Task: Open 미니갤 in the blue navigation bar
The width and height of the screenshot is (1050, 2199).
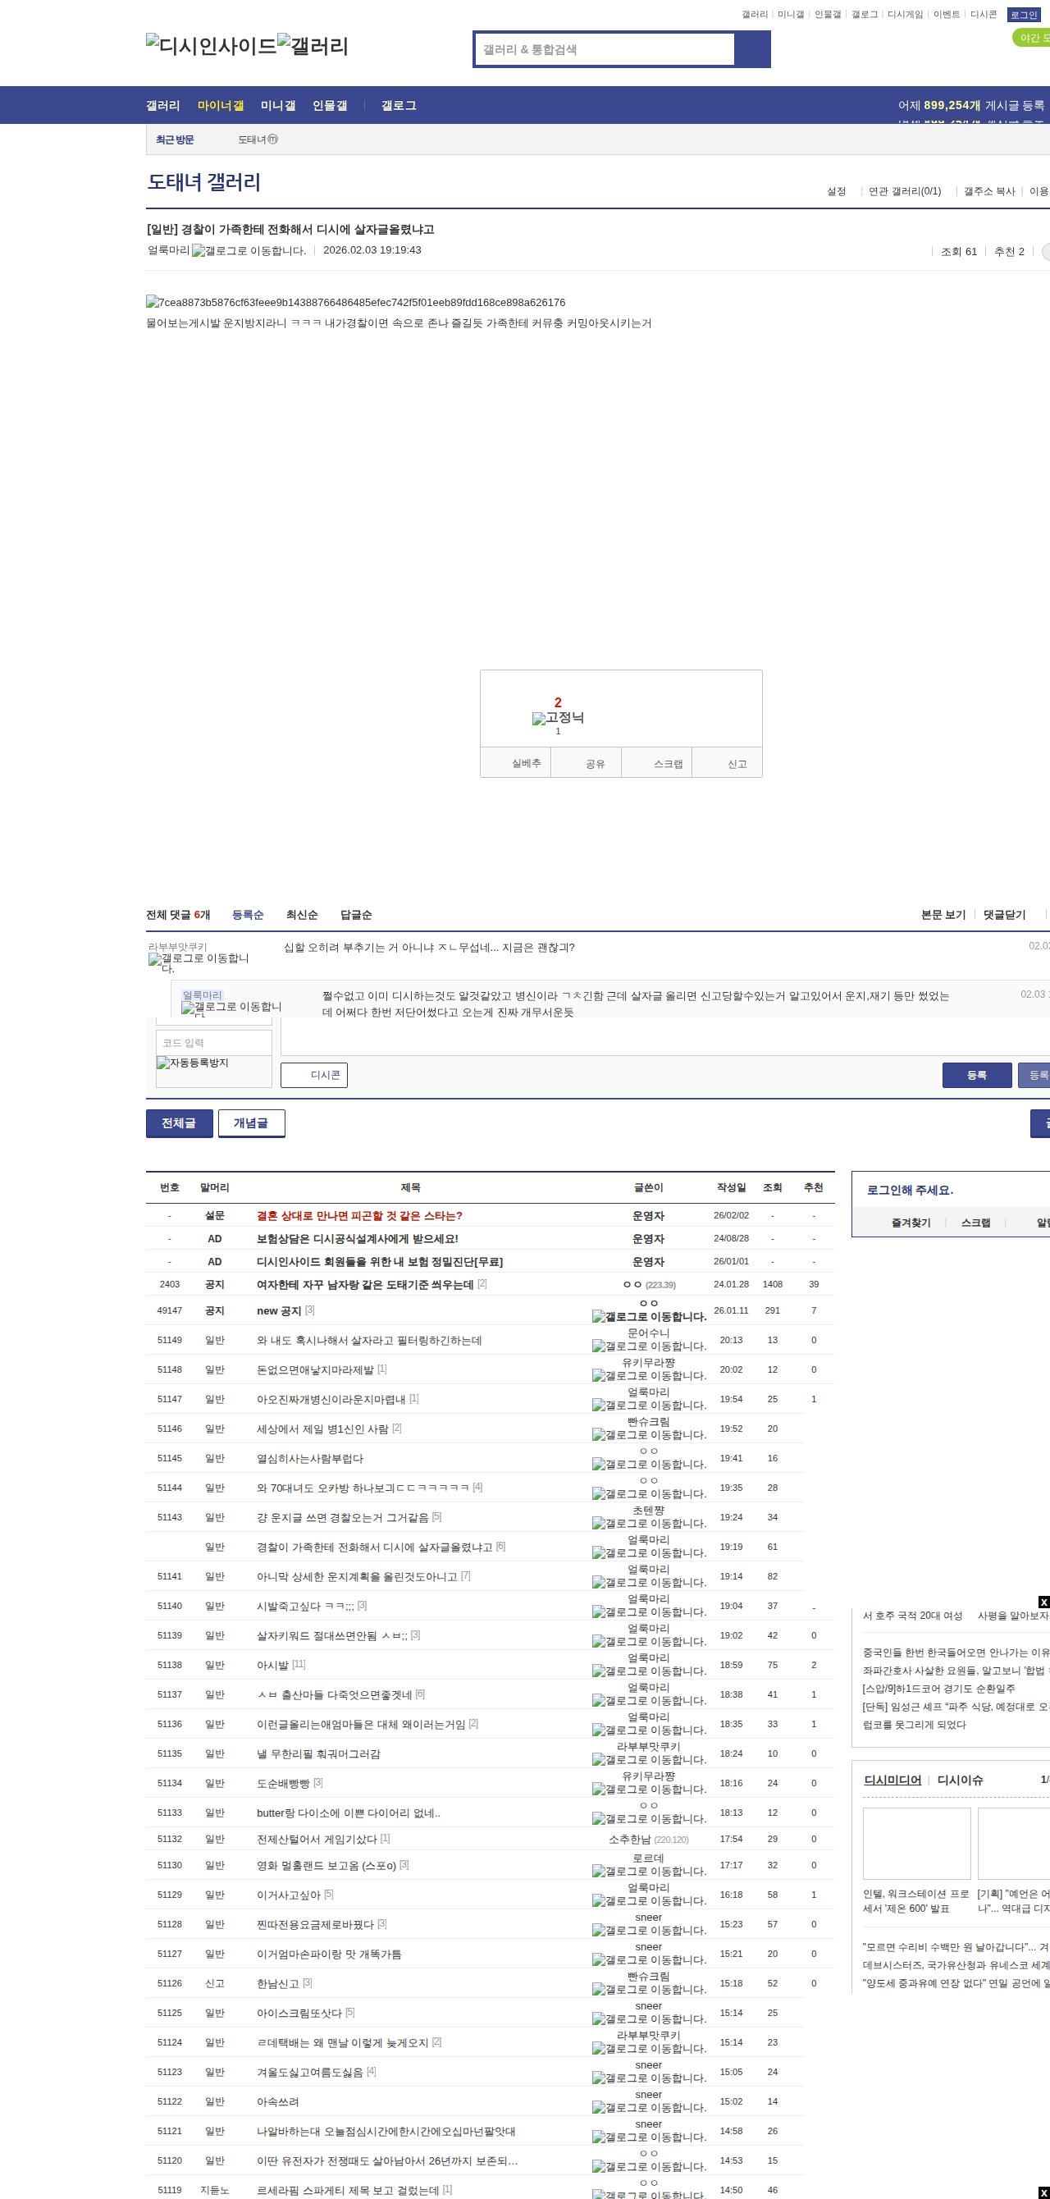Action: (x=277, y=105)
